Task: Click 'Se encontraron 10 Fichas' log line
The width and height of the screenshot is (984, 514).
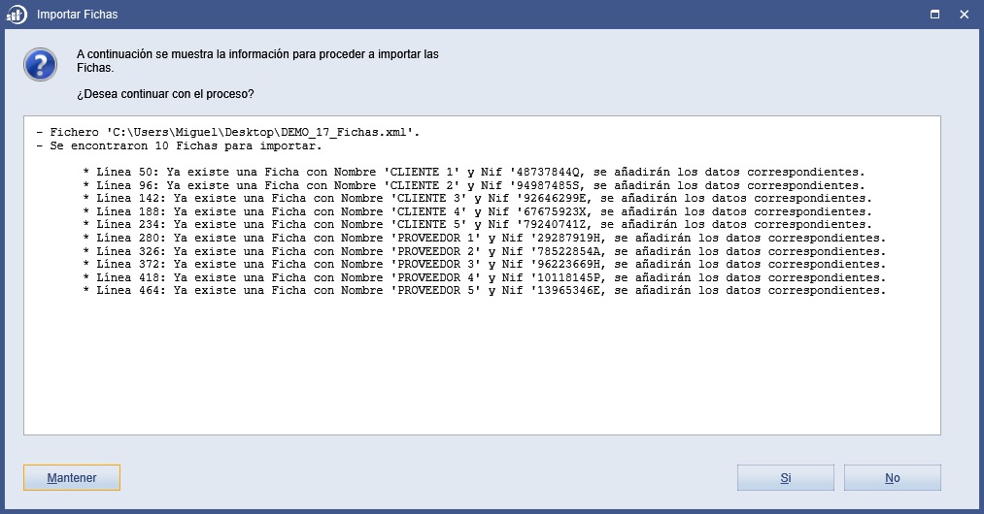Action: point(179,146)
